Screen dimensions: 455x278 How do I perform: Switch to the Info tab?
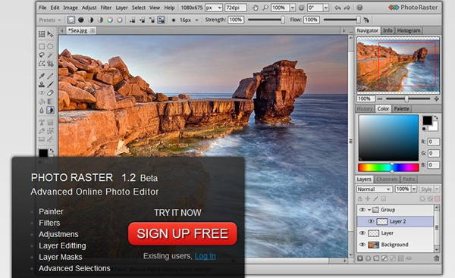388,30
